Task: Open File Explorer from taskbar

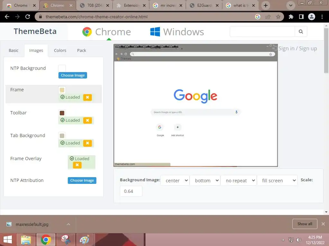Action: [x=26, y=240]
